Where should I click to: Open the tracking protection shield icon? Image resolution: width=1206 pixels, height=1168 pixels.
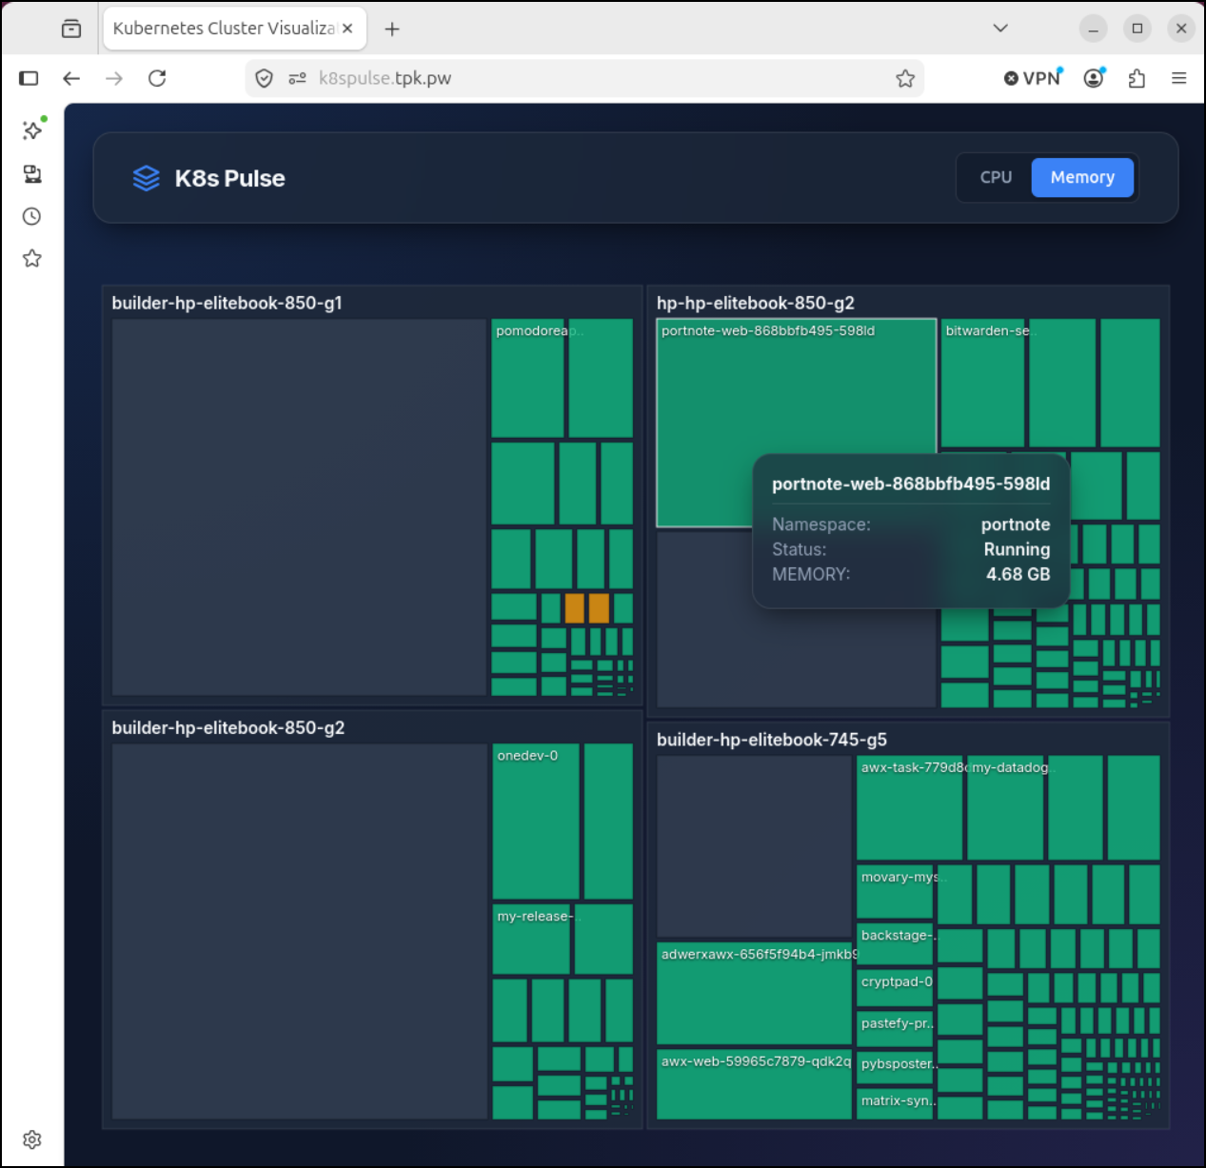(x=265, y=78)
